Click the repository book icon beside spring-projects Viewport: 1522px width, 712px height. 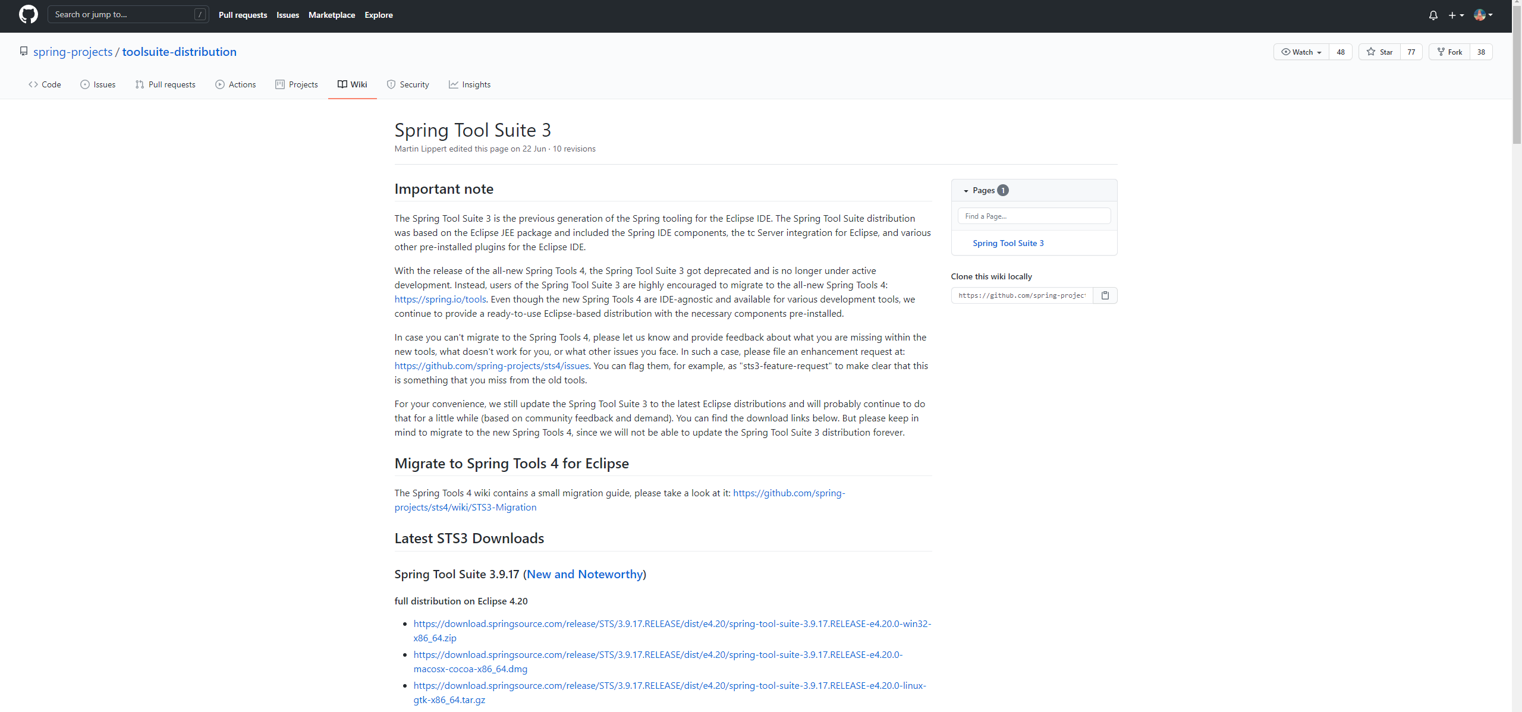(x=24, y=52)
